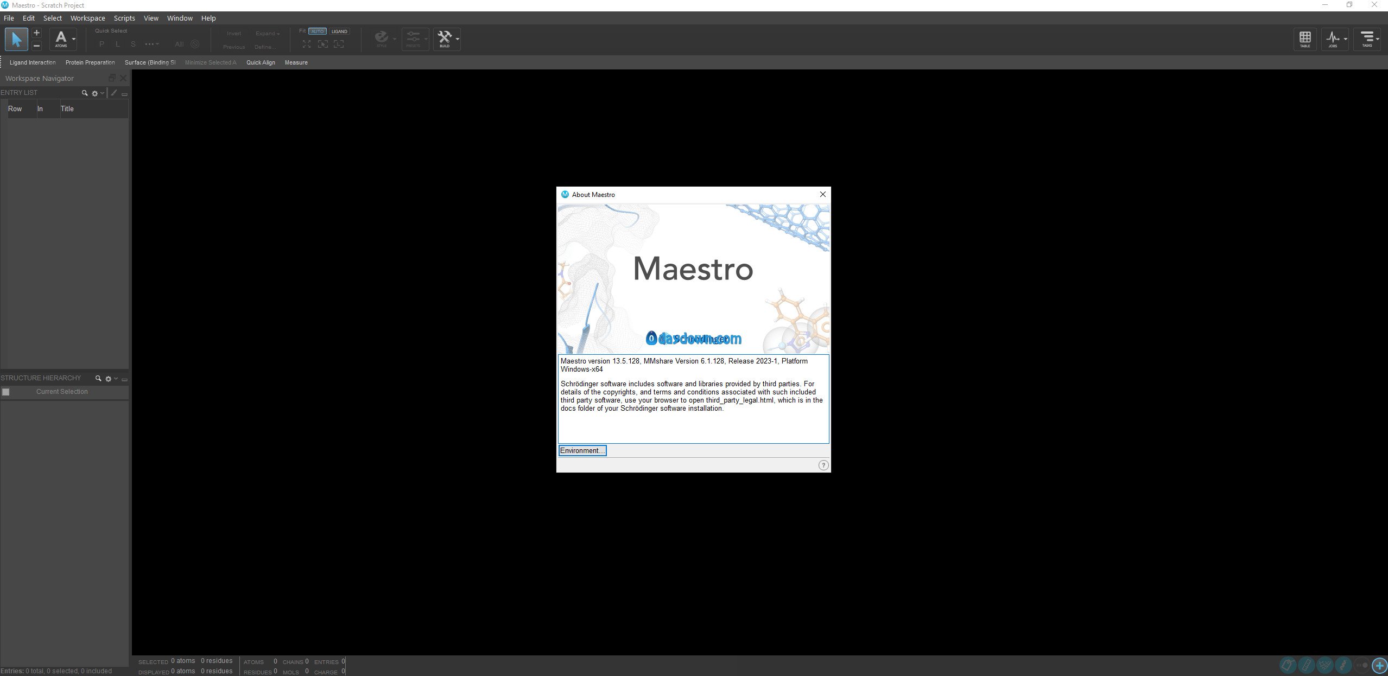
Task: Toggle the Current Selection checkbox
Action: click(5, 392)
